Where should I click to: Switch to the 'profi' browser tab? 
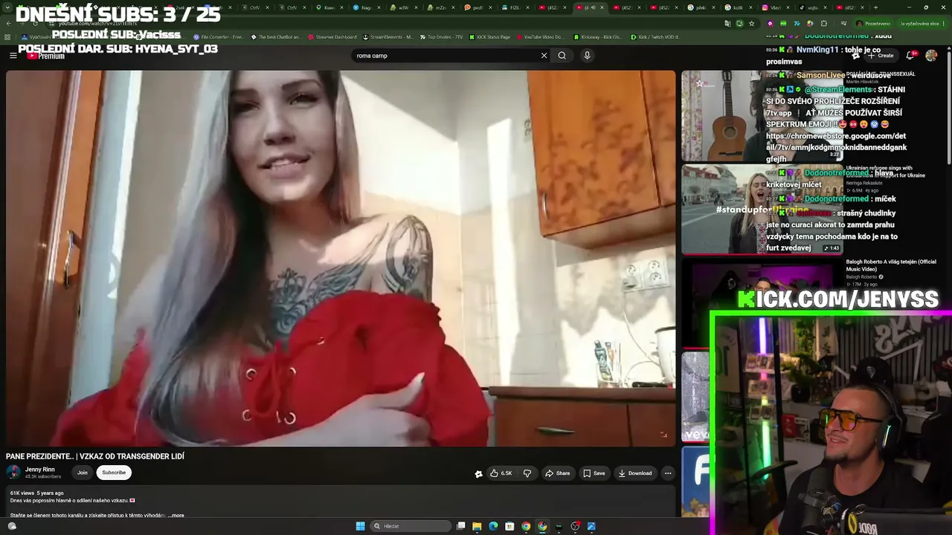[x=476, y=7]
